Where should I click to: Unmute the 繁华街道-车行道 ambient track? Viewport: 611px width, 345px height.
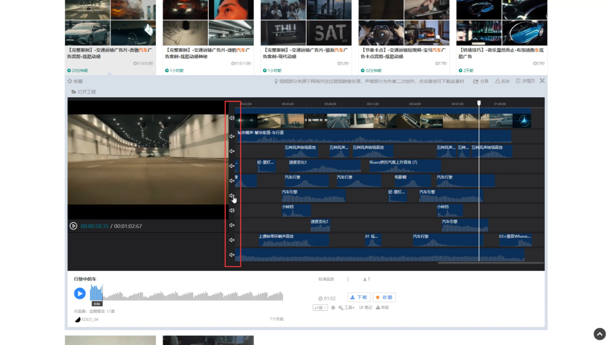point(232,136)
